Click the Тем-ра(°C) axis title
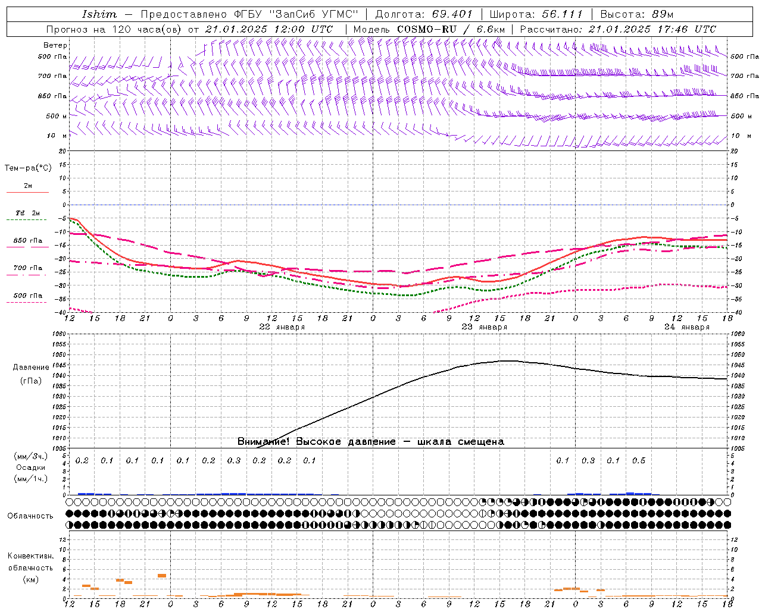762x609 pixels. point(28,168)
